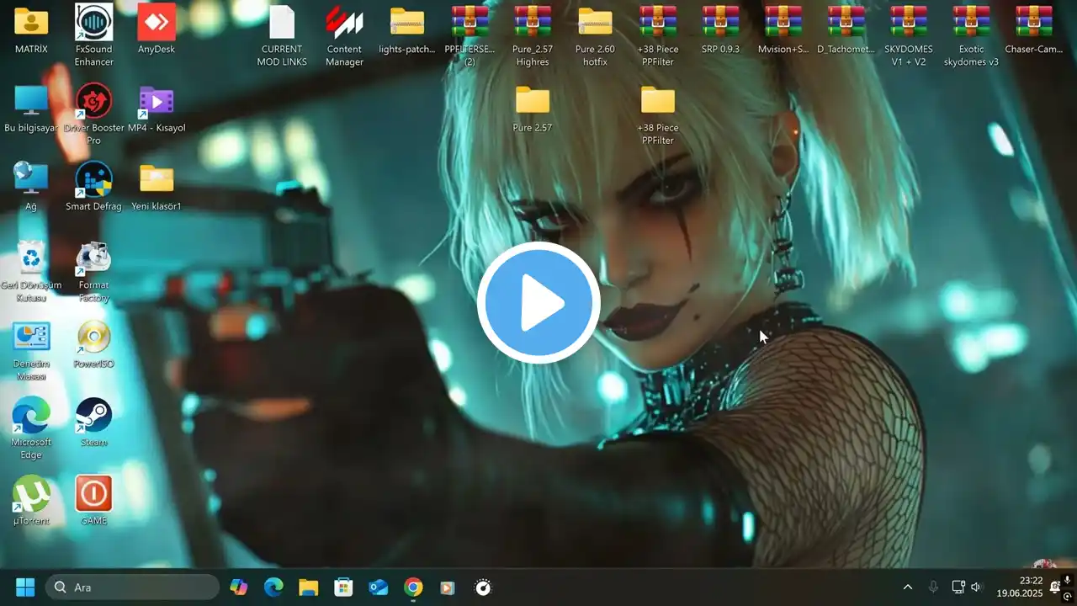Open Microsoft Store from the taskbar
This screenshot has width=1077, height=606.
coord(343,587)
